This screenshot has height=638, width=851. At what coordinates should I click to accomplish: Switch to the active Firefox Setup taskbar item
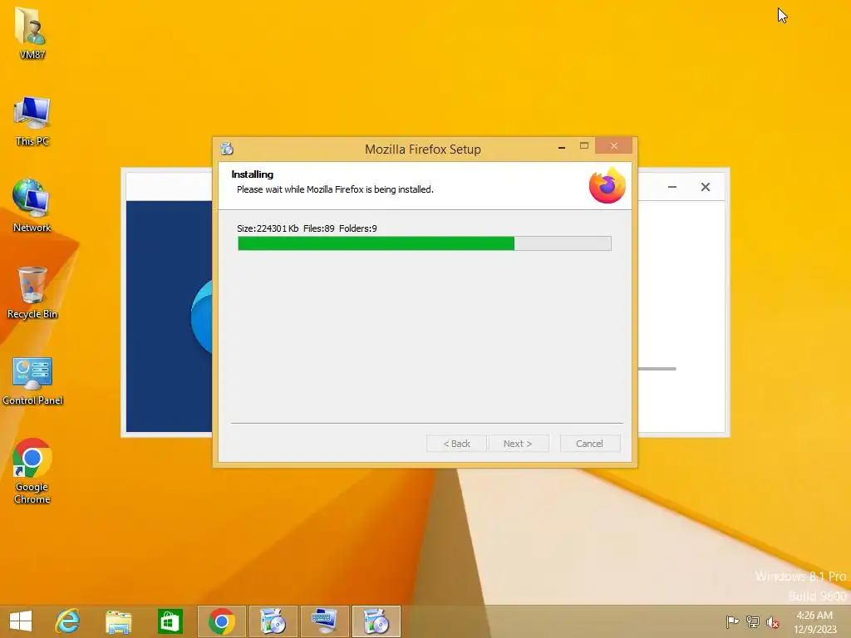pos(376,621)
